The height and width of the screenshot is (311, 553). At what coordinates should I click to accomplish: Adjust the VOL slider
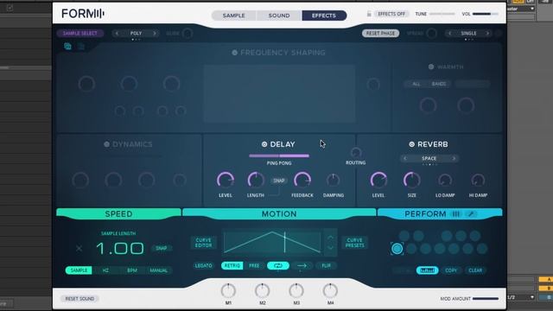(486, 14)
